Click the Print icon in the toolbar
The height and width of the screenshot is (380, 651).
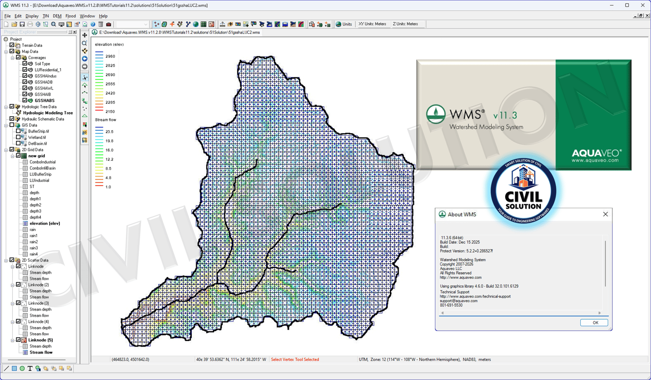pyautogui.click(x=30, y=24)
